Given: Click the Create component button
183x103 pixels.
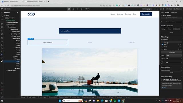Looking at the screenshot, I should click(x=171, y=18).
